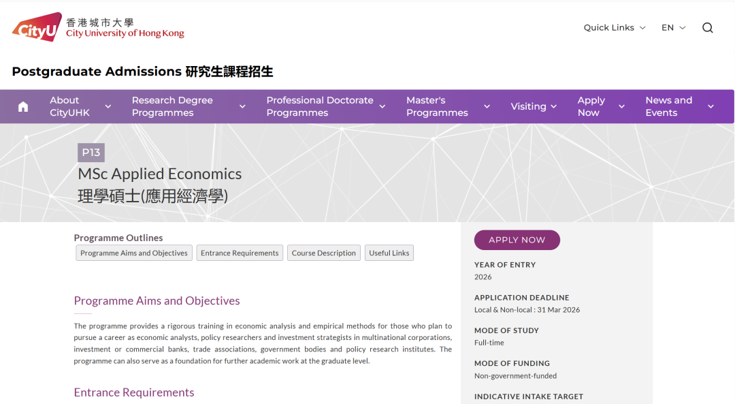The height and width of the screenshot is (404, 735).
Task: Open the EN language dropdown
Action: (672, 27)
